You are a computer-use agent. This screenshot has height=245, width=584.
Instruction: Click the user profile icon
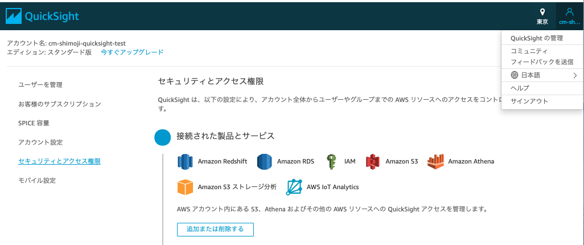569,13
